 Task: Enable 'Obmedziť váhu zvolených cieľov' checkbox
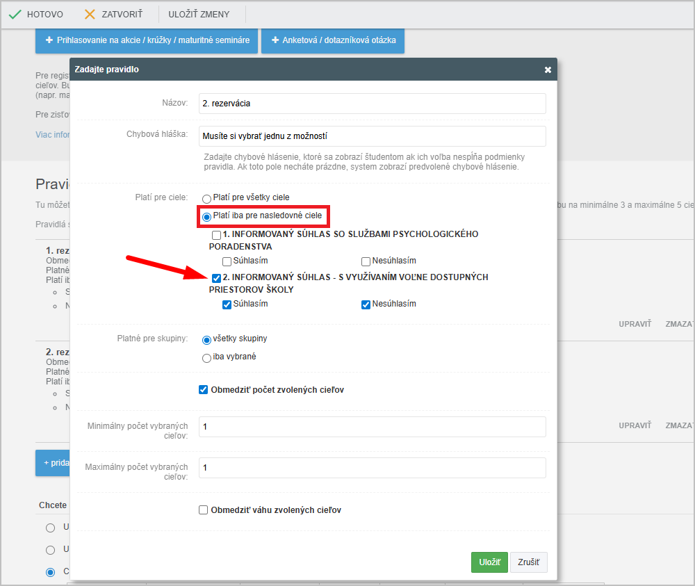click(204, 510)
